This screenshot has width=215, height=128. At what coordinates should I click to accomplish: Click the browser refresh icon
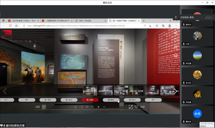pos(10,26)
